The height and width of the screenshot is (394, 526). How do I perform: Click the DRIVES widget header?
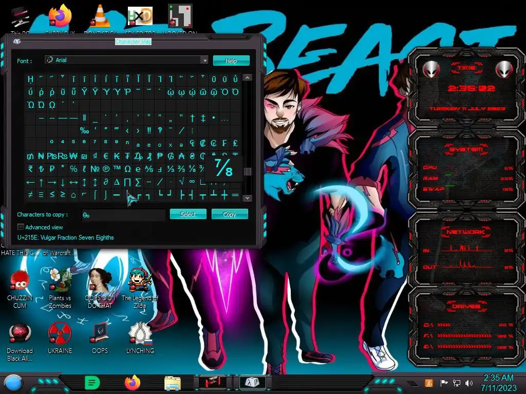465,306
